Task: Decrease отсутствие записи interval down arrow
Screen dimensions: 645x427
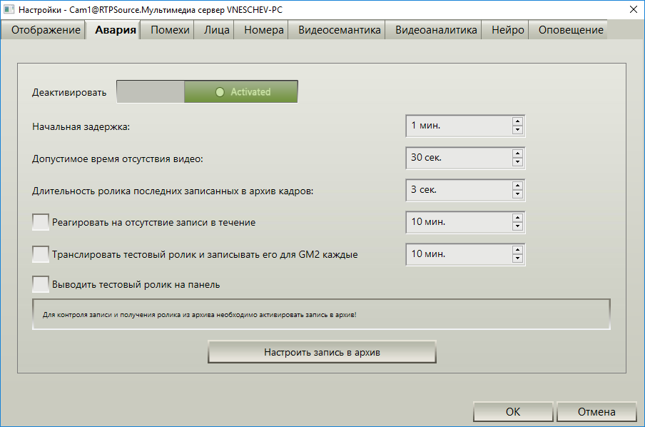Action: pos(517,226)
